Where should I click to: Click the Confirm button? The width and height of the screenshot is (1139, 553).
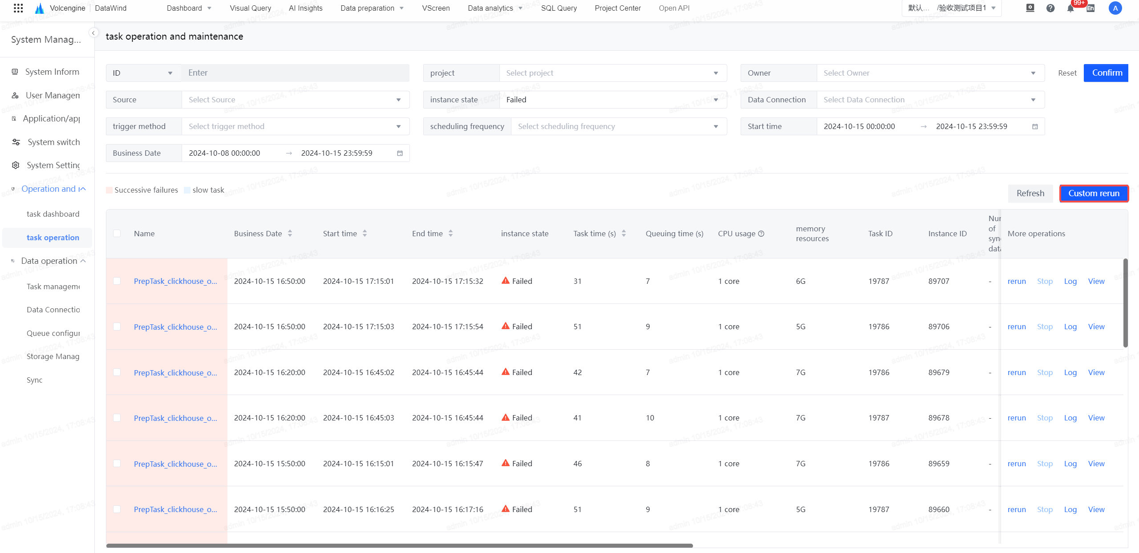pos(1106,73)
